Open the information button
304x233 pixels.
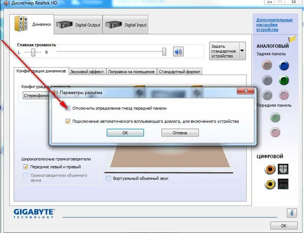coord(291,213)
